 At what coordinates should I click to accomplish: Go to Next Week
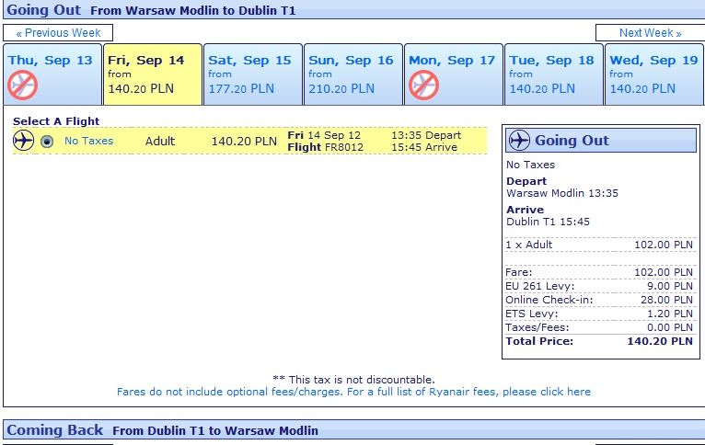[x=650, y=33]
